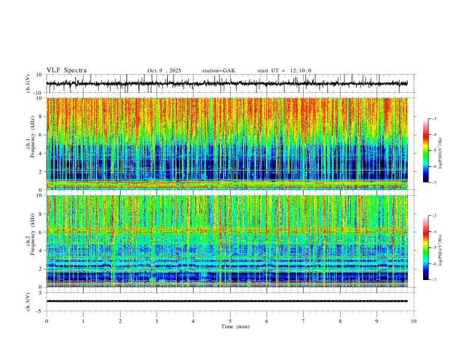
Task: Click the '-3' label on ch.1 color bar
Action: coord(434,118)
